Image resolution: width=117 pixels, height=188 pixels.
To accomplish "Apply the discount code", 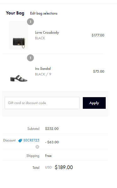I will click(x=94, y=103).
